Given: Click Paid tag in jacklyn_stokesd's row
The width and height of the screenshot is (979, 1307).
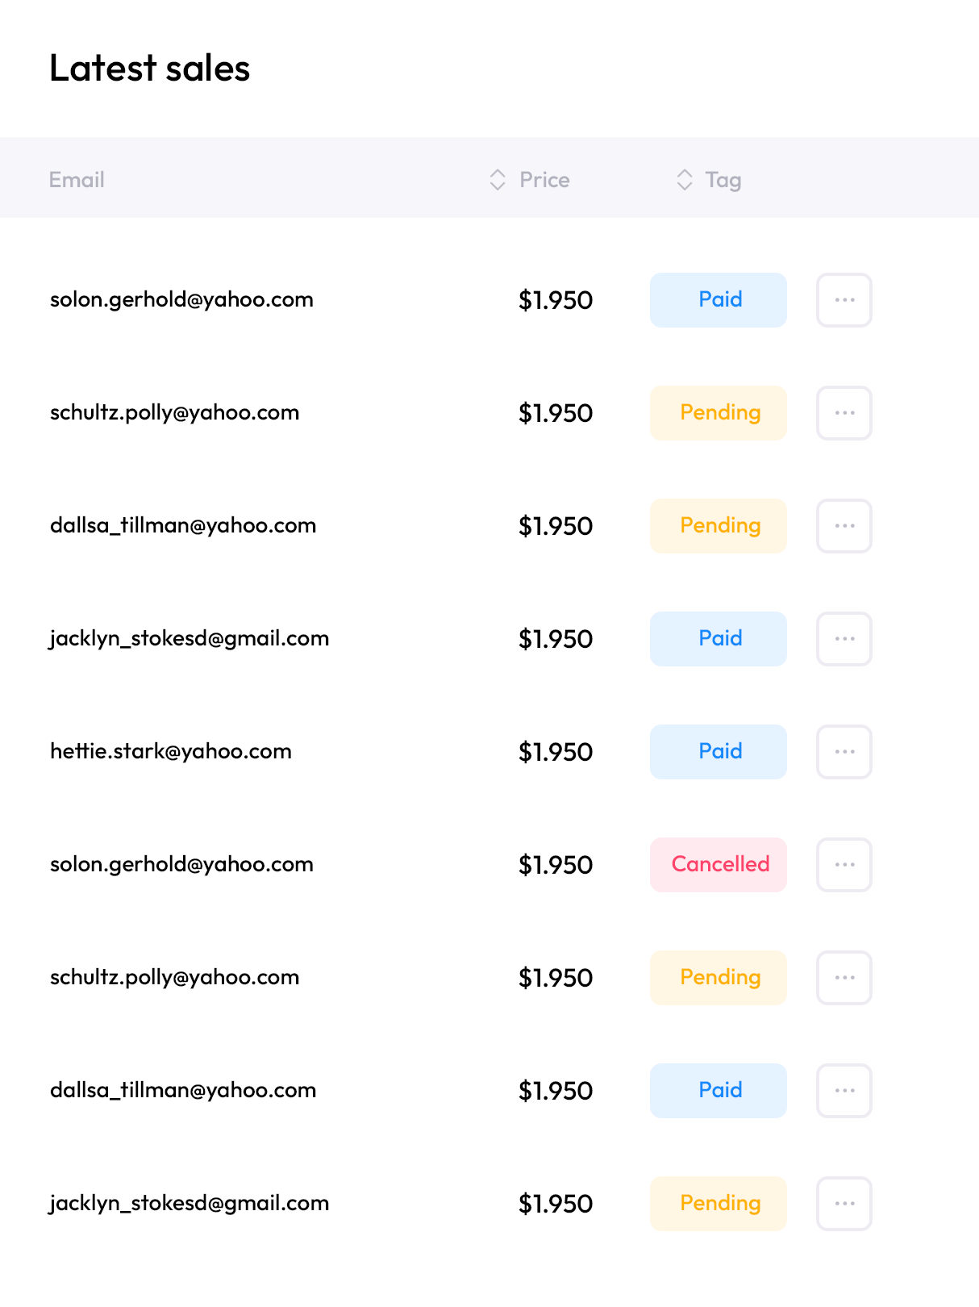Looking at the screenshot, I should [719, 638].
